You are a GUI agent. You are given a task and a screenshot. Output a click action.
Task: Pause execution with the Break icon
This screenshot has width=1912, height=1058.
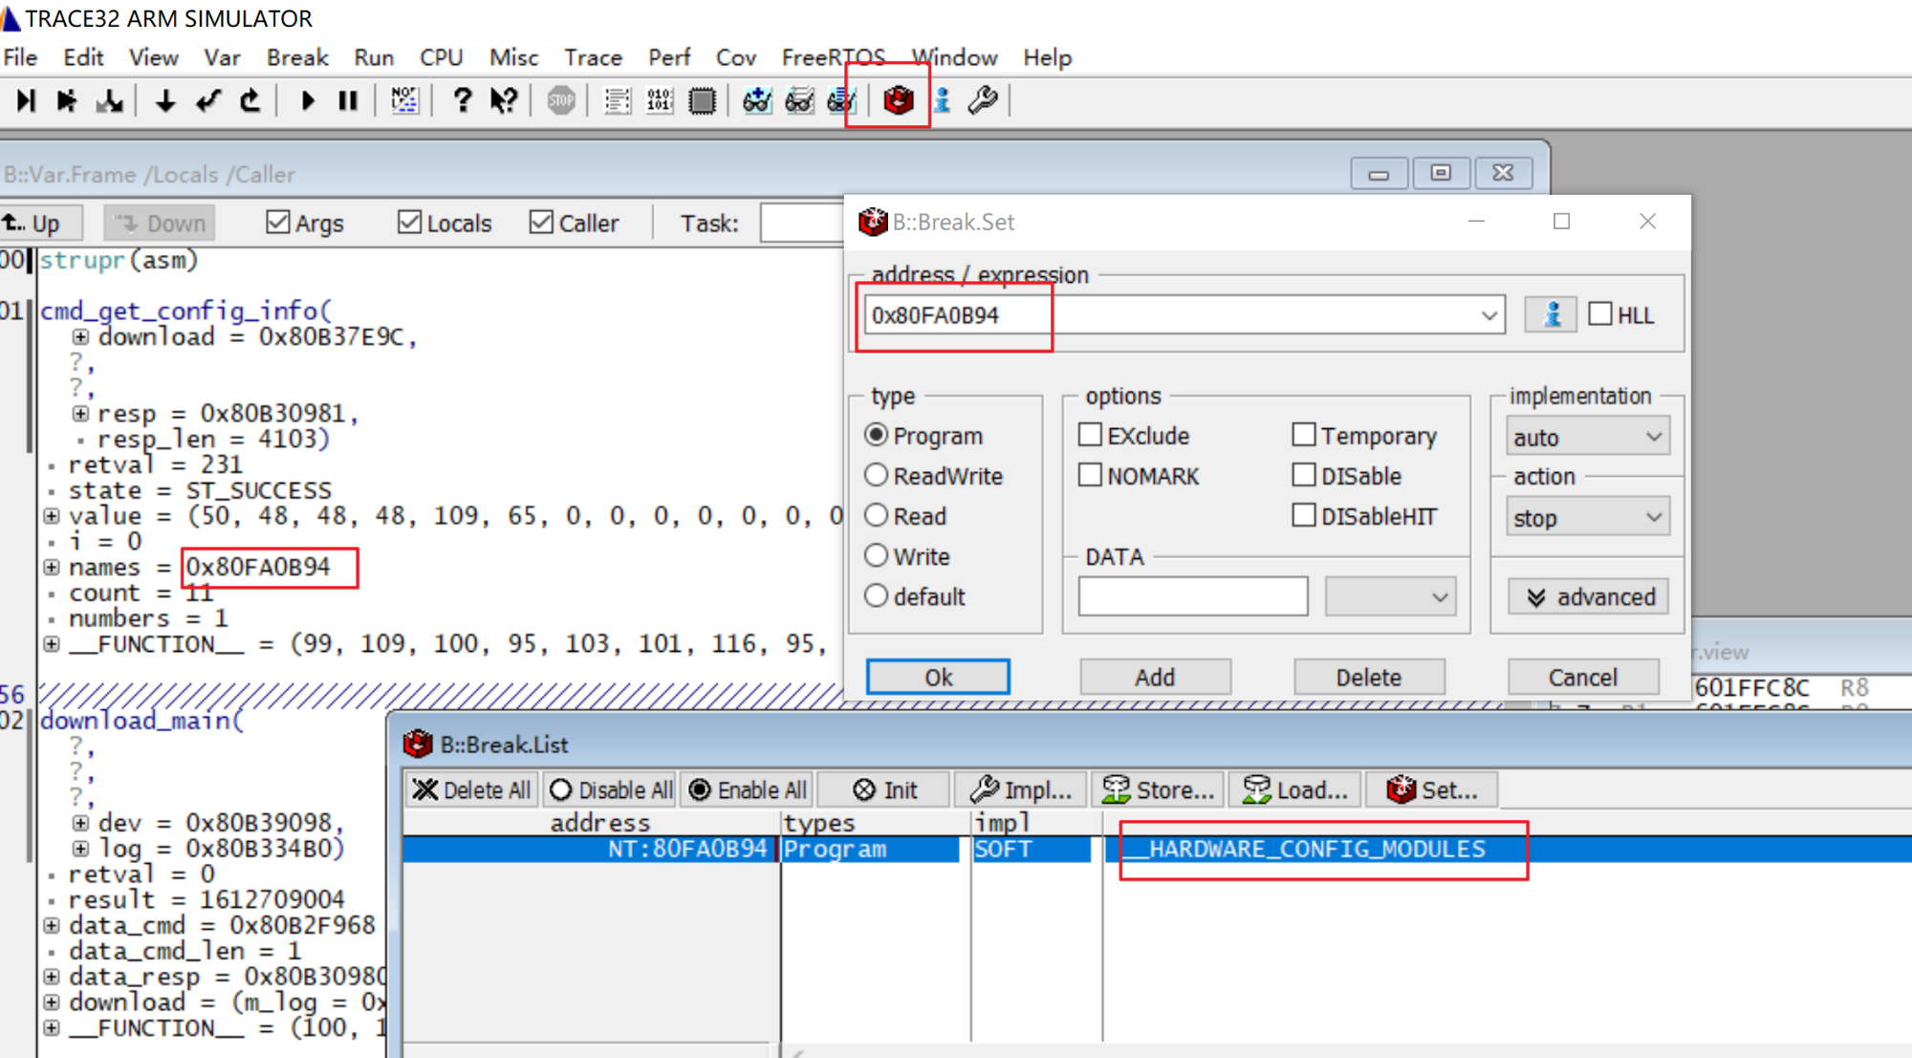(348, 100)
